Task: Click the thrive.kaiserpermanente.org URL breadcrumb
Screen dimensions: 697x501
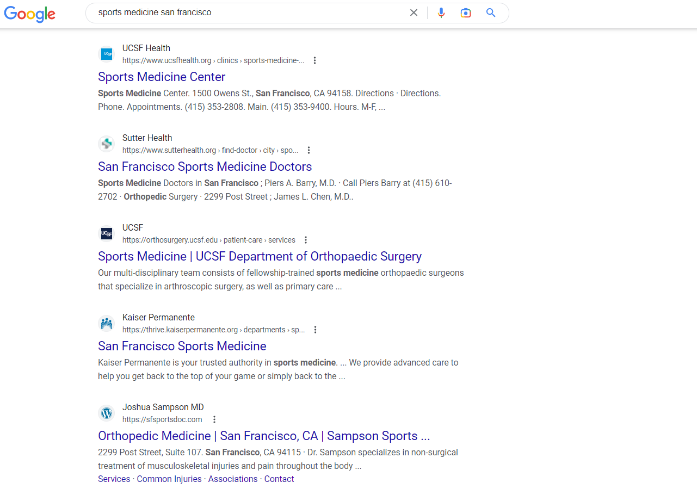Action: (214, 330)
